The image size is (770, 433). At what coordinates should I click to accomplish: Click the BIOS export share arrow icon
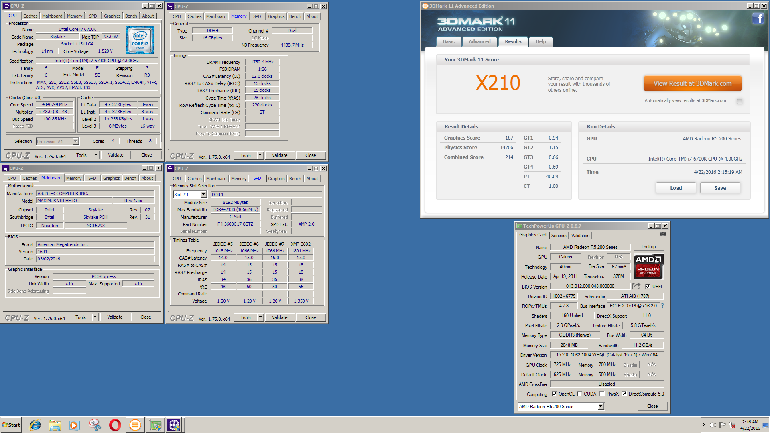[x=636, y=286]
